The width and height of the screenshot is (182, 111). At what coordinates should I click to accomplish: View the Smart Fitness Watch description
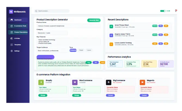[161, 26]
